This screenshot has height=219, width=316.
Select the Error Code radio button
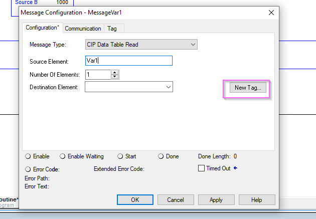point(28,169)
